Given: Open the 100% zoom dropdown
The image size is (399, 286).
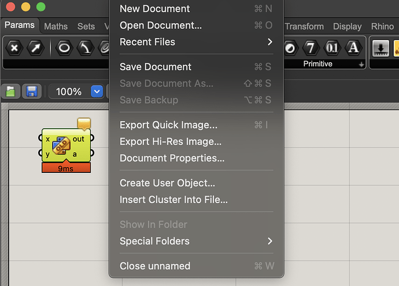Looking at the screenshot, I should 97,91.
